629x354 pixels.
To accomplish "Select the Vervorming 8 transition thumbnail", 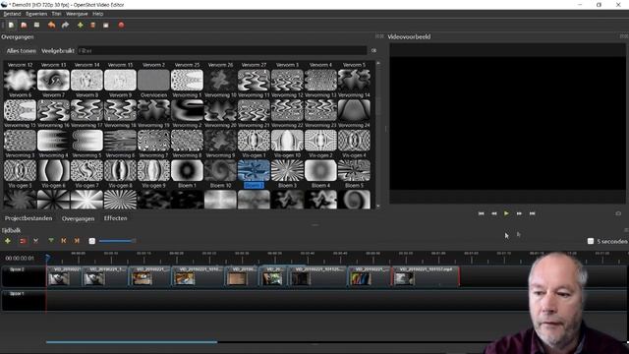I will point(187,170).
